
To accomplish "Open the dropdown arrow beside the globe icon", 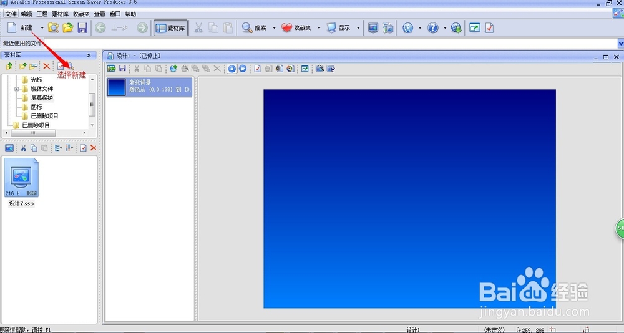I will 419,28.
